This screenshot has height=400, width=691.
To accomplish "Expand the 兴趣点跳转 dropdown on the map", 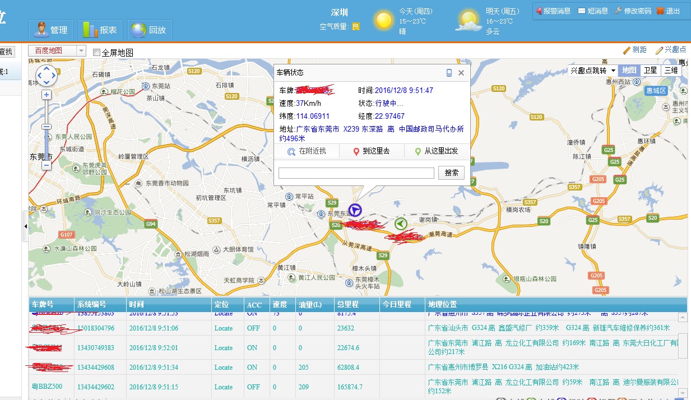I will 614,71.
